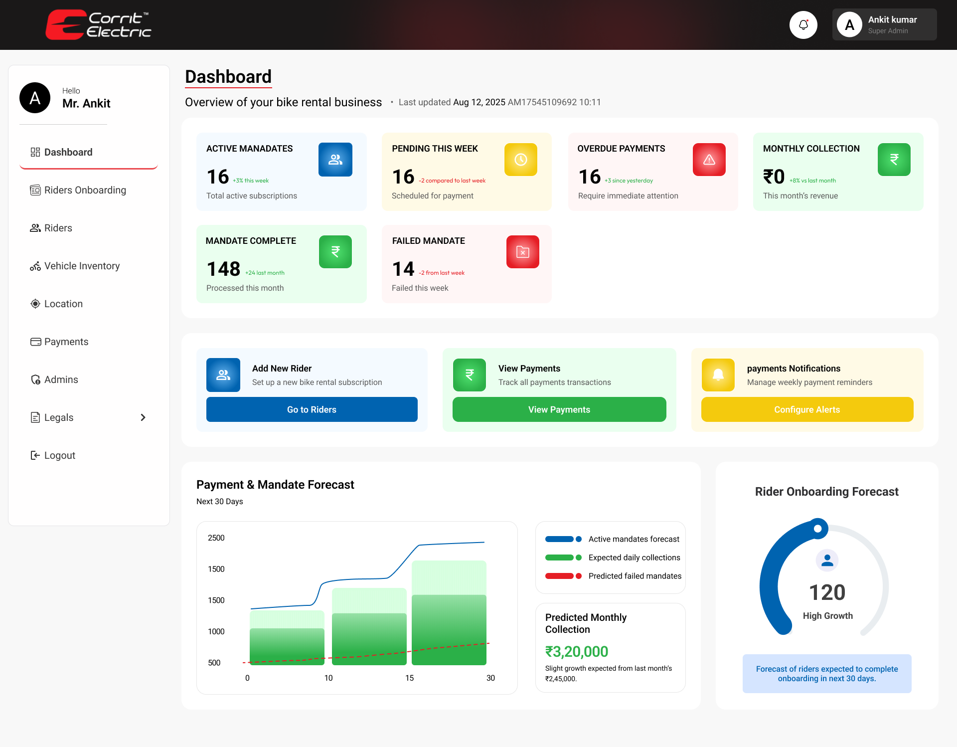This screenshot has height=747, width=957.
Task: Click the Admins shield icon
Action: 35,379
